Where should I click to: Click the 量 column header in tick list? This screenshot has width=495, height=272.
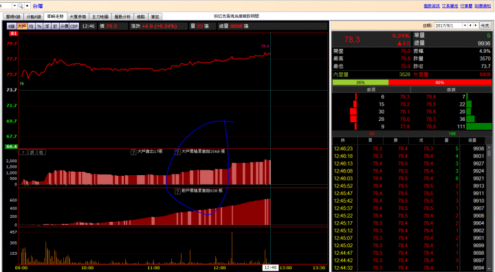point(447,140)
